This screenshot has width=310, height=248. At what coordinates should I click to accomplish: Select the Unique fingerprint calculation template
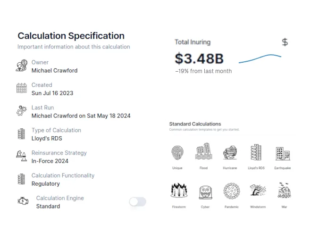coord(177,153)
